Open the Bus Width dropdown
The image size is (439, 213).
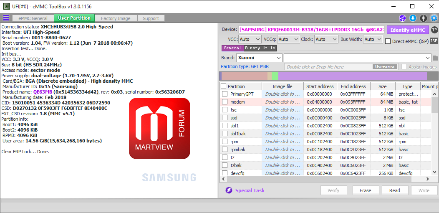[x=373, y=40]
